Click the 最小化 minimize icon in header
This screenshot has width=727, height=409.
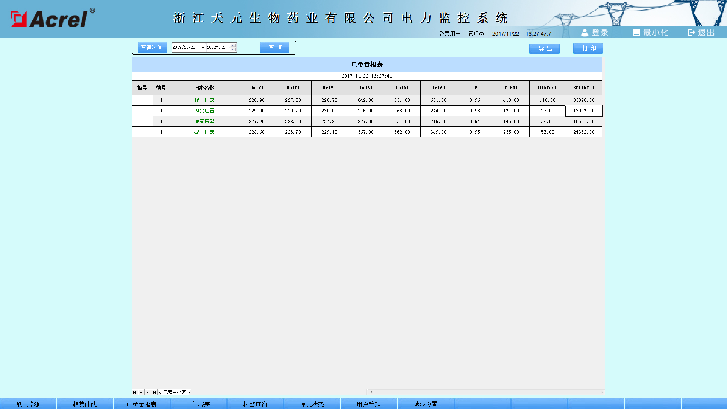coord(636,33)
